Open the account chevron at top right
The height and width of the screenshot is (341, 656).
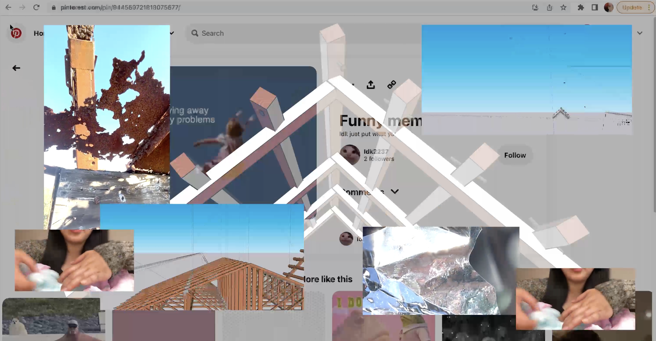(640, 33)
